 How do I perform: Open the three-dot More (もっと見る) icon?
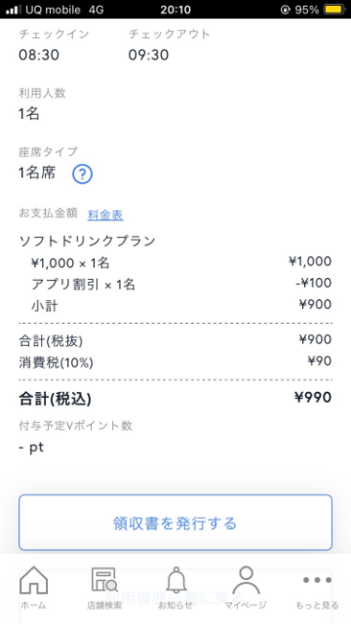(317, 580)
